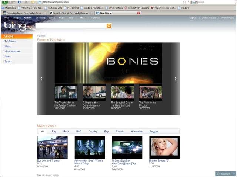
Task: Select the Rap music tab
Action: pos(54,131)
